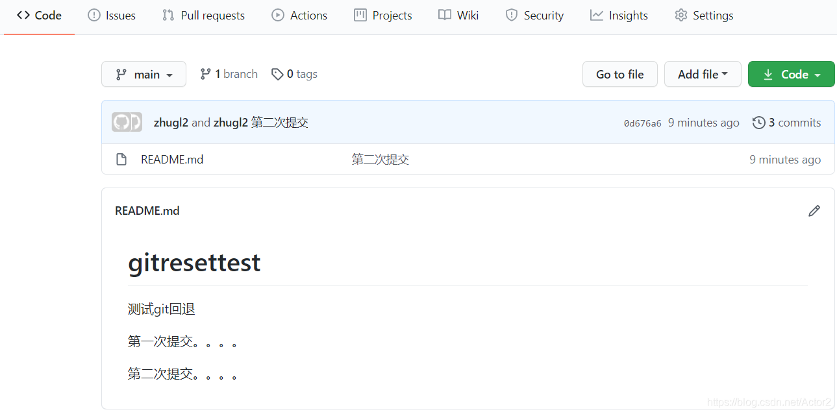Open the Projects tab

tap(383, 16)
